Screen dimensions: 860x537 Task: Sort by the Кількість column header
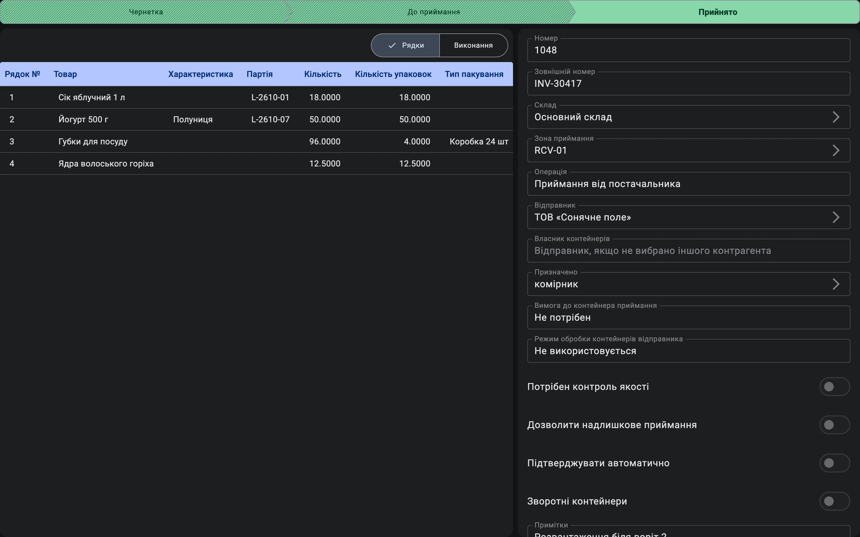pos(323,74)
